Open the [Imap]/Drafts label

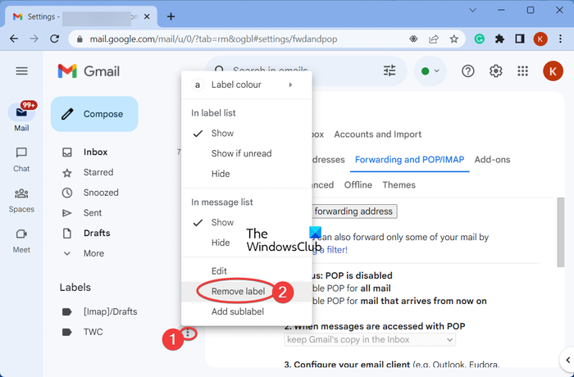pos(110,311)
